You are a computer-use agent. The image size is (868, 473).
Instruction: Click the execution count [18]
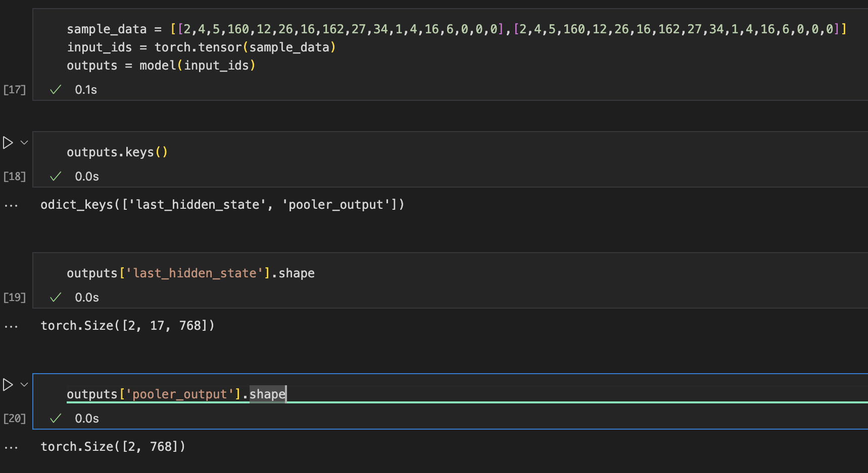tap(14, 176)
